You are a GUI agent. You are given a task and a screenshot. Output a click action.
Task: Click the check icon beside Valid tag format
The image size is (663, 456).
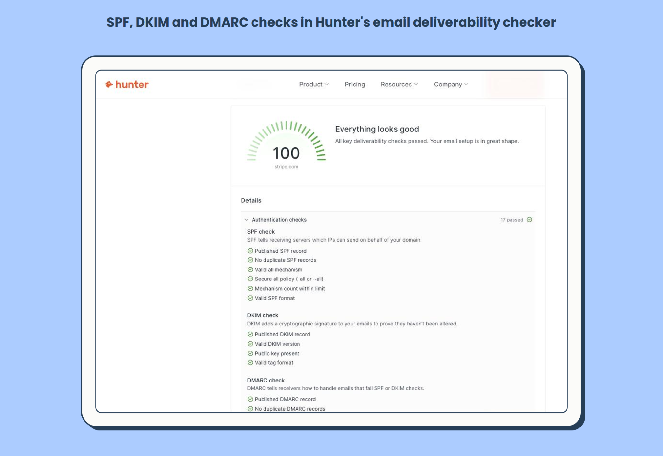tap(250, 363)
